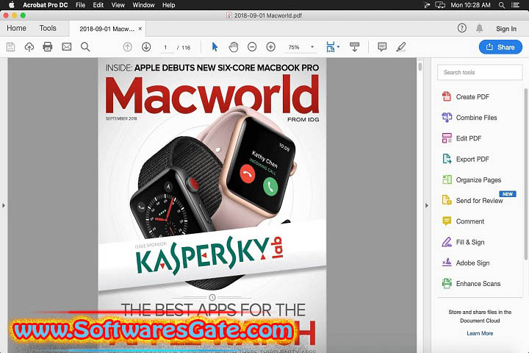
Task: Open the comment bubble icon in toolbar
Action: [382, 47]
